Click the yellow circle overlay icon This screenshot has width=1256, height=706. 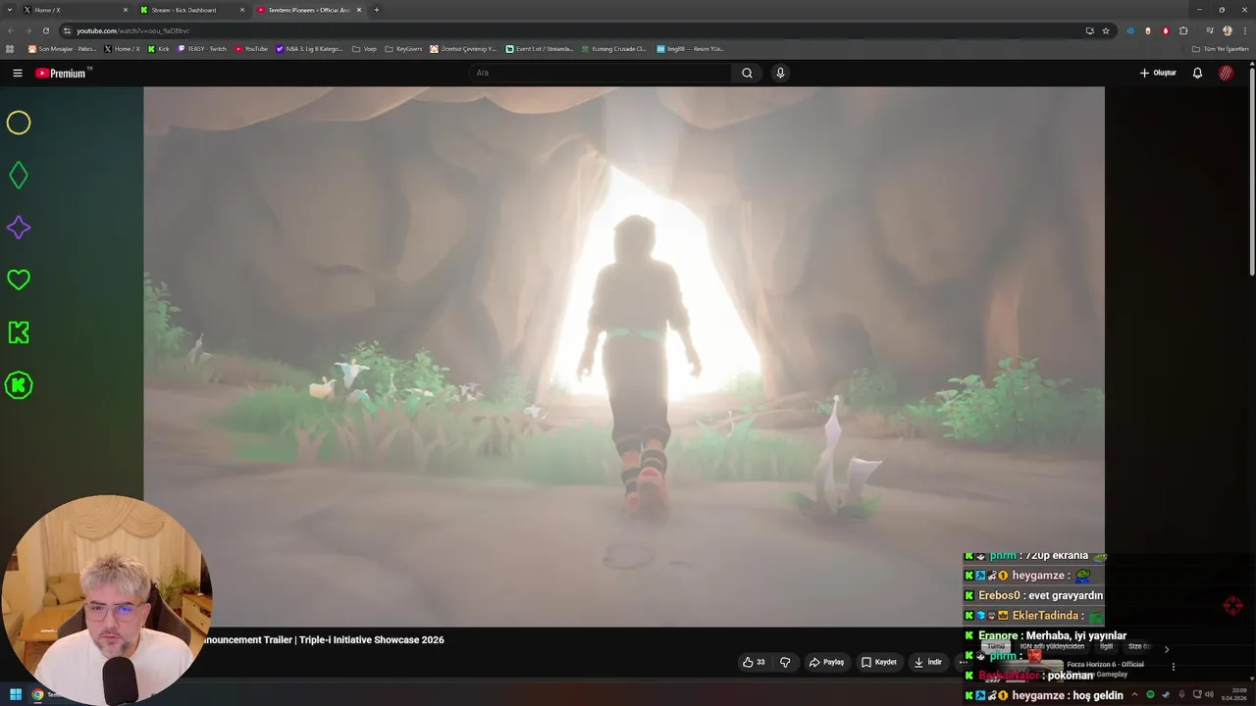[19, 123]
